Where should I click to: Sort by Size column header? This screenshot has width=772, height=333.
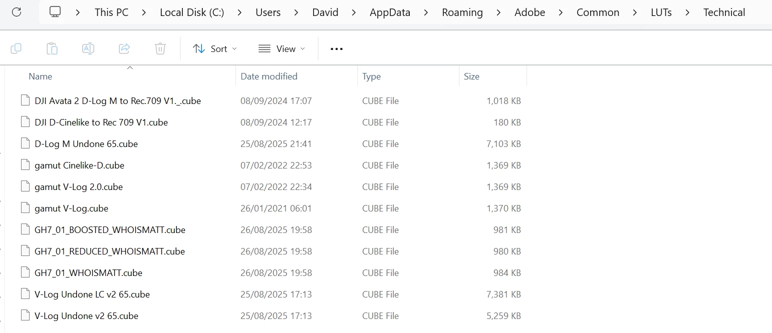click(471, 76)
